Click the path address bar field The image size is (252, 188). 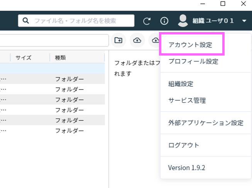(x=54, y=40)
